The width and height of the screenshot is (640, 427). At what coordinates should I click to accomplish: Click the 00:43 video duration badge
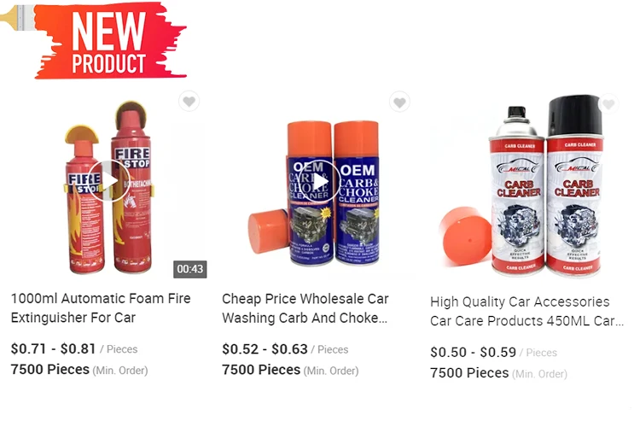tap(190, 269)
